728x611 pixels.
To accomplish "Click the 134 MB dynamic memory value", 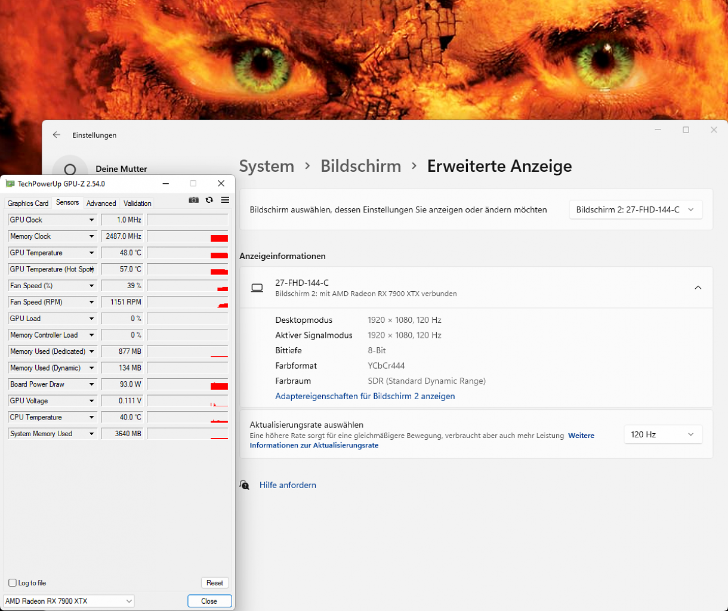I will coord(122,368).
